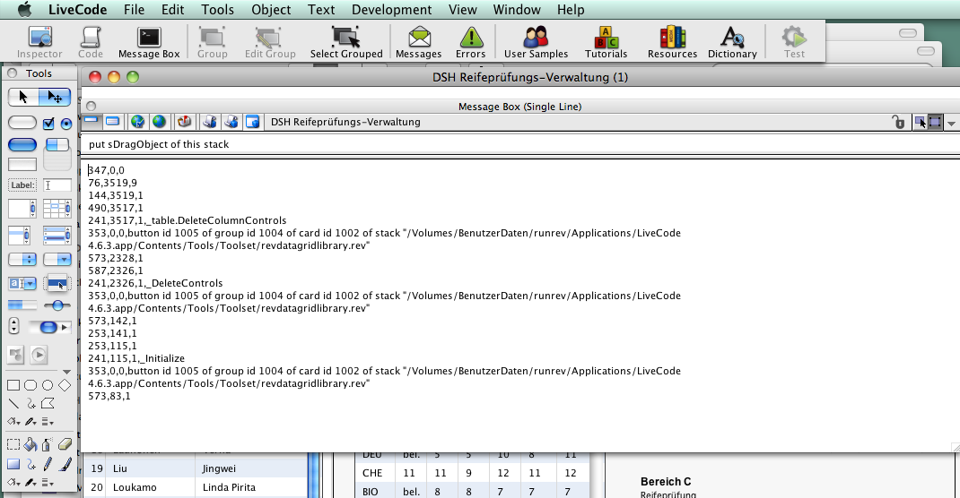The width and height of the screenshot is (960, 498).
Task: Toggle the lock icon in Message Box
Action: click(x=898, y=122)
